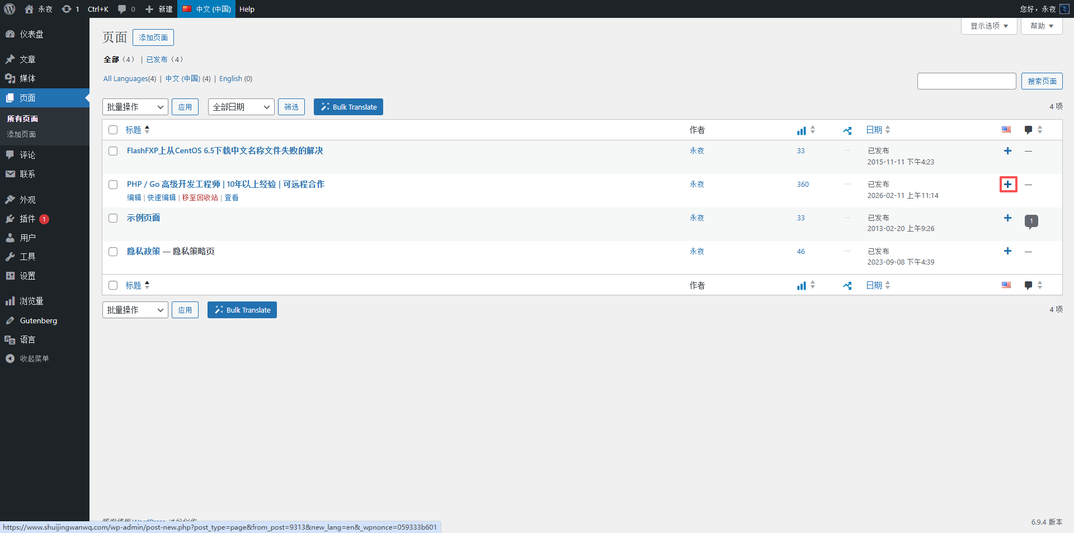Check the 示例页面 row checkbox
Screen dimensions: 1074x533
click(x=113, y=218)
